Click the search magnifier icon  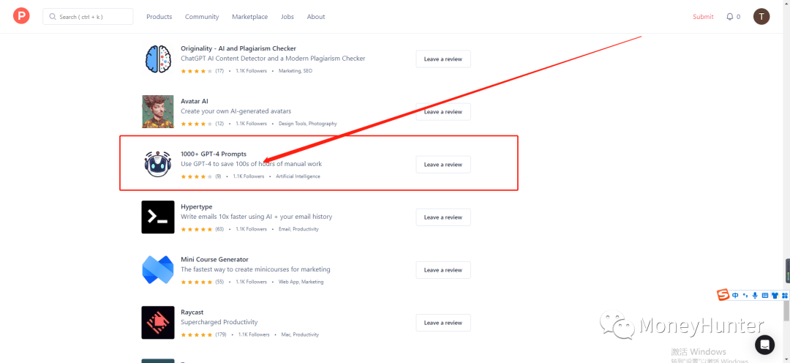tap(53, 17)
